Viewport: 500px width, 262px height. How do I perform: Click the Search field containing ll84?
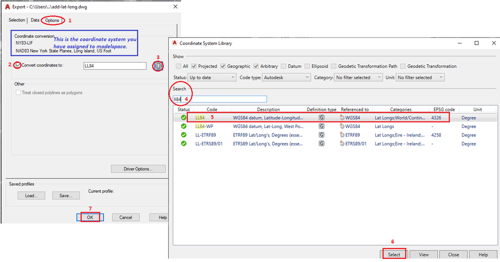(x=220, y=99)
